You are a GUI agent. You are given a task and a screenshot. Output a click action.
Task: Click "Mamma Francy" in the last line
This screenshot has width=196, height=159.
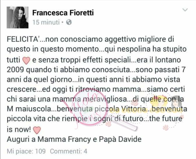[x=64, y=139]
